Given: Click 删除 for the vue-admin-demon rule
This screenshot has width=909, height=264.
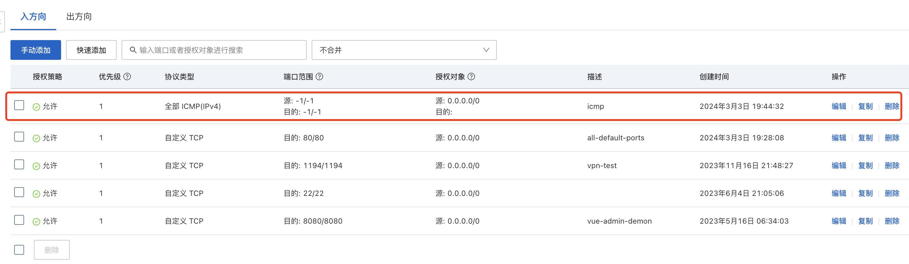Looking at the screenshot, I should (x=892, y=221).
